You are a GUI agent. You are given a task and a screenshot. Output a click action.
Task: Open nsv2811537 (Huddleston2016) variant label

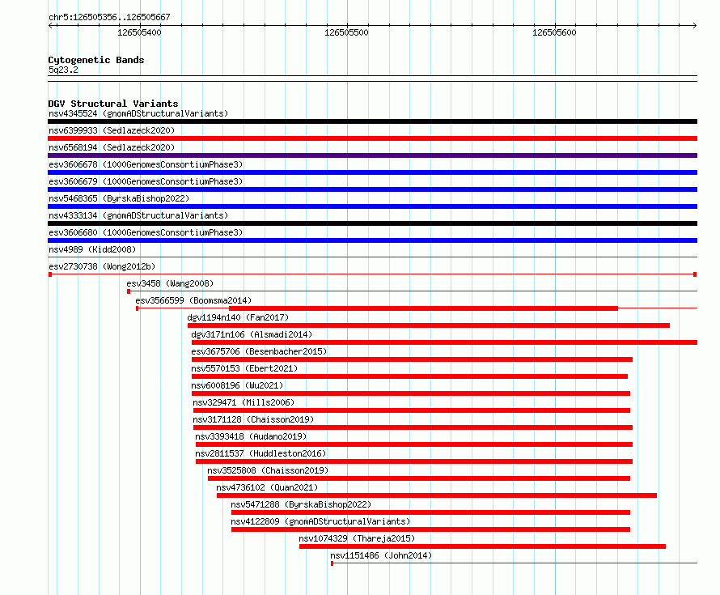(x=260, y=453)
